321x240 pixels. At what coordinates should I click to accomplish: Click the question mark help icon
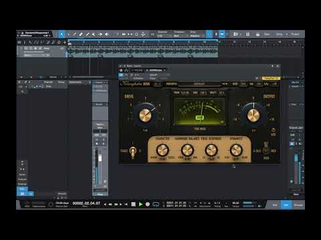tap(118, 34)
